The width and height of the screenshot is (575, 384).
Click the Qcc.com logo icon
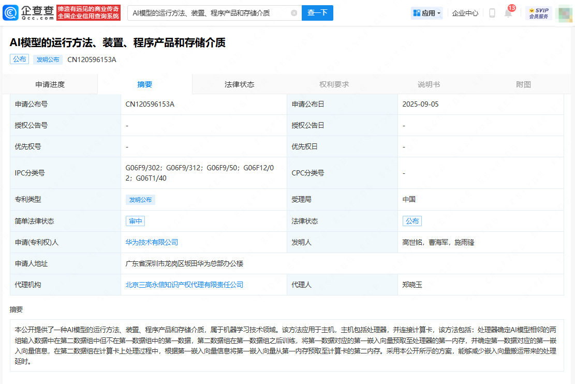click(x=10, y=13)
